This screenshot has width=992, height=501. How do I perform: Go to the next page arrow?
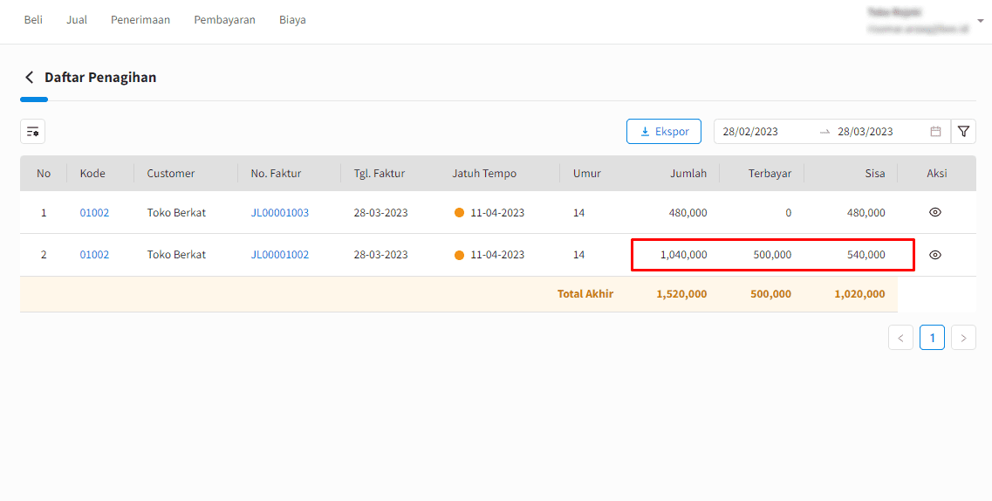click(963, 338)
